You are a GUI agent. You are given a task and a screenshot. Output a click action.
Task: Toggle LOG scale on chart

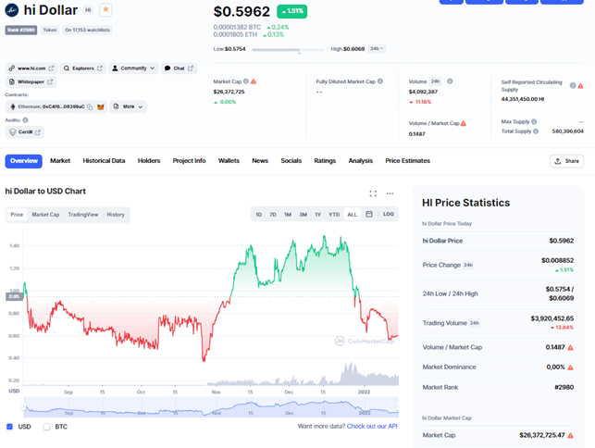(389, 214)
